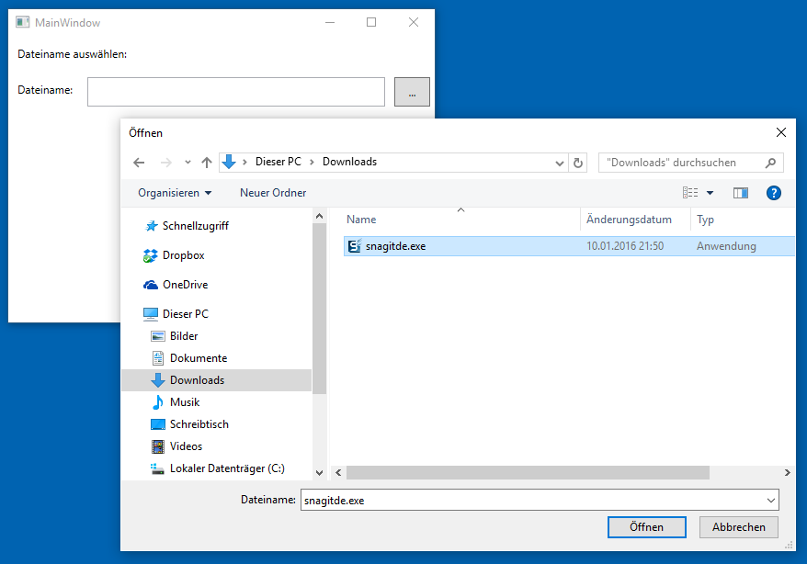Refresh the Downloads folder view
The width and height of the screenshot is (807, 564).
pyautogui.click(x=578, y=163)
